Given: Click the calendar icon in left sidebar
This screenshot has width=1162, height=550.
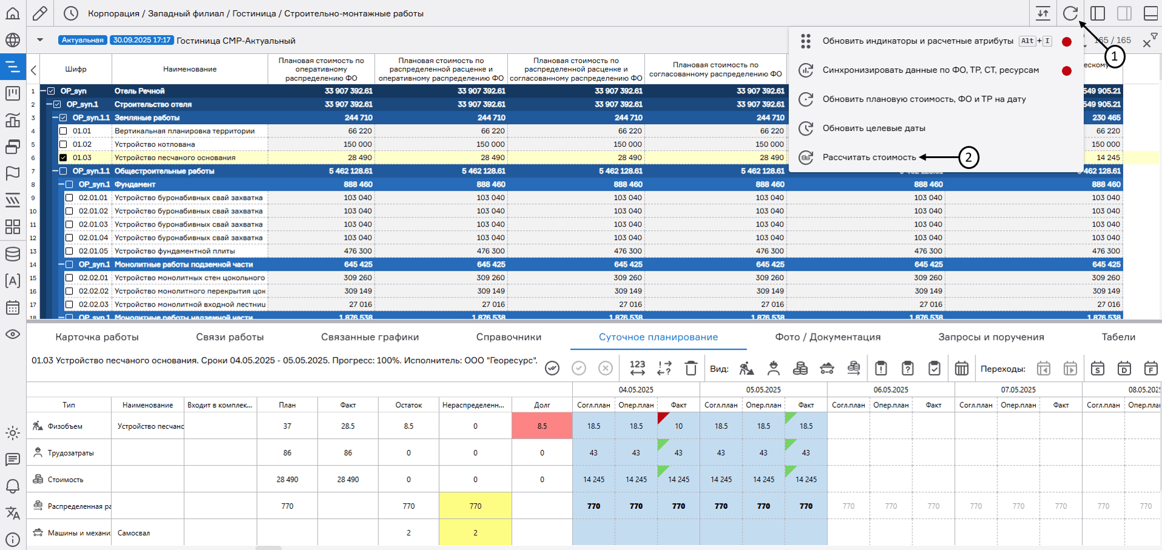Looking at the screenshot, I should 13,308.
